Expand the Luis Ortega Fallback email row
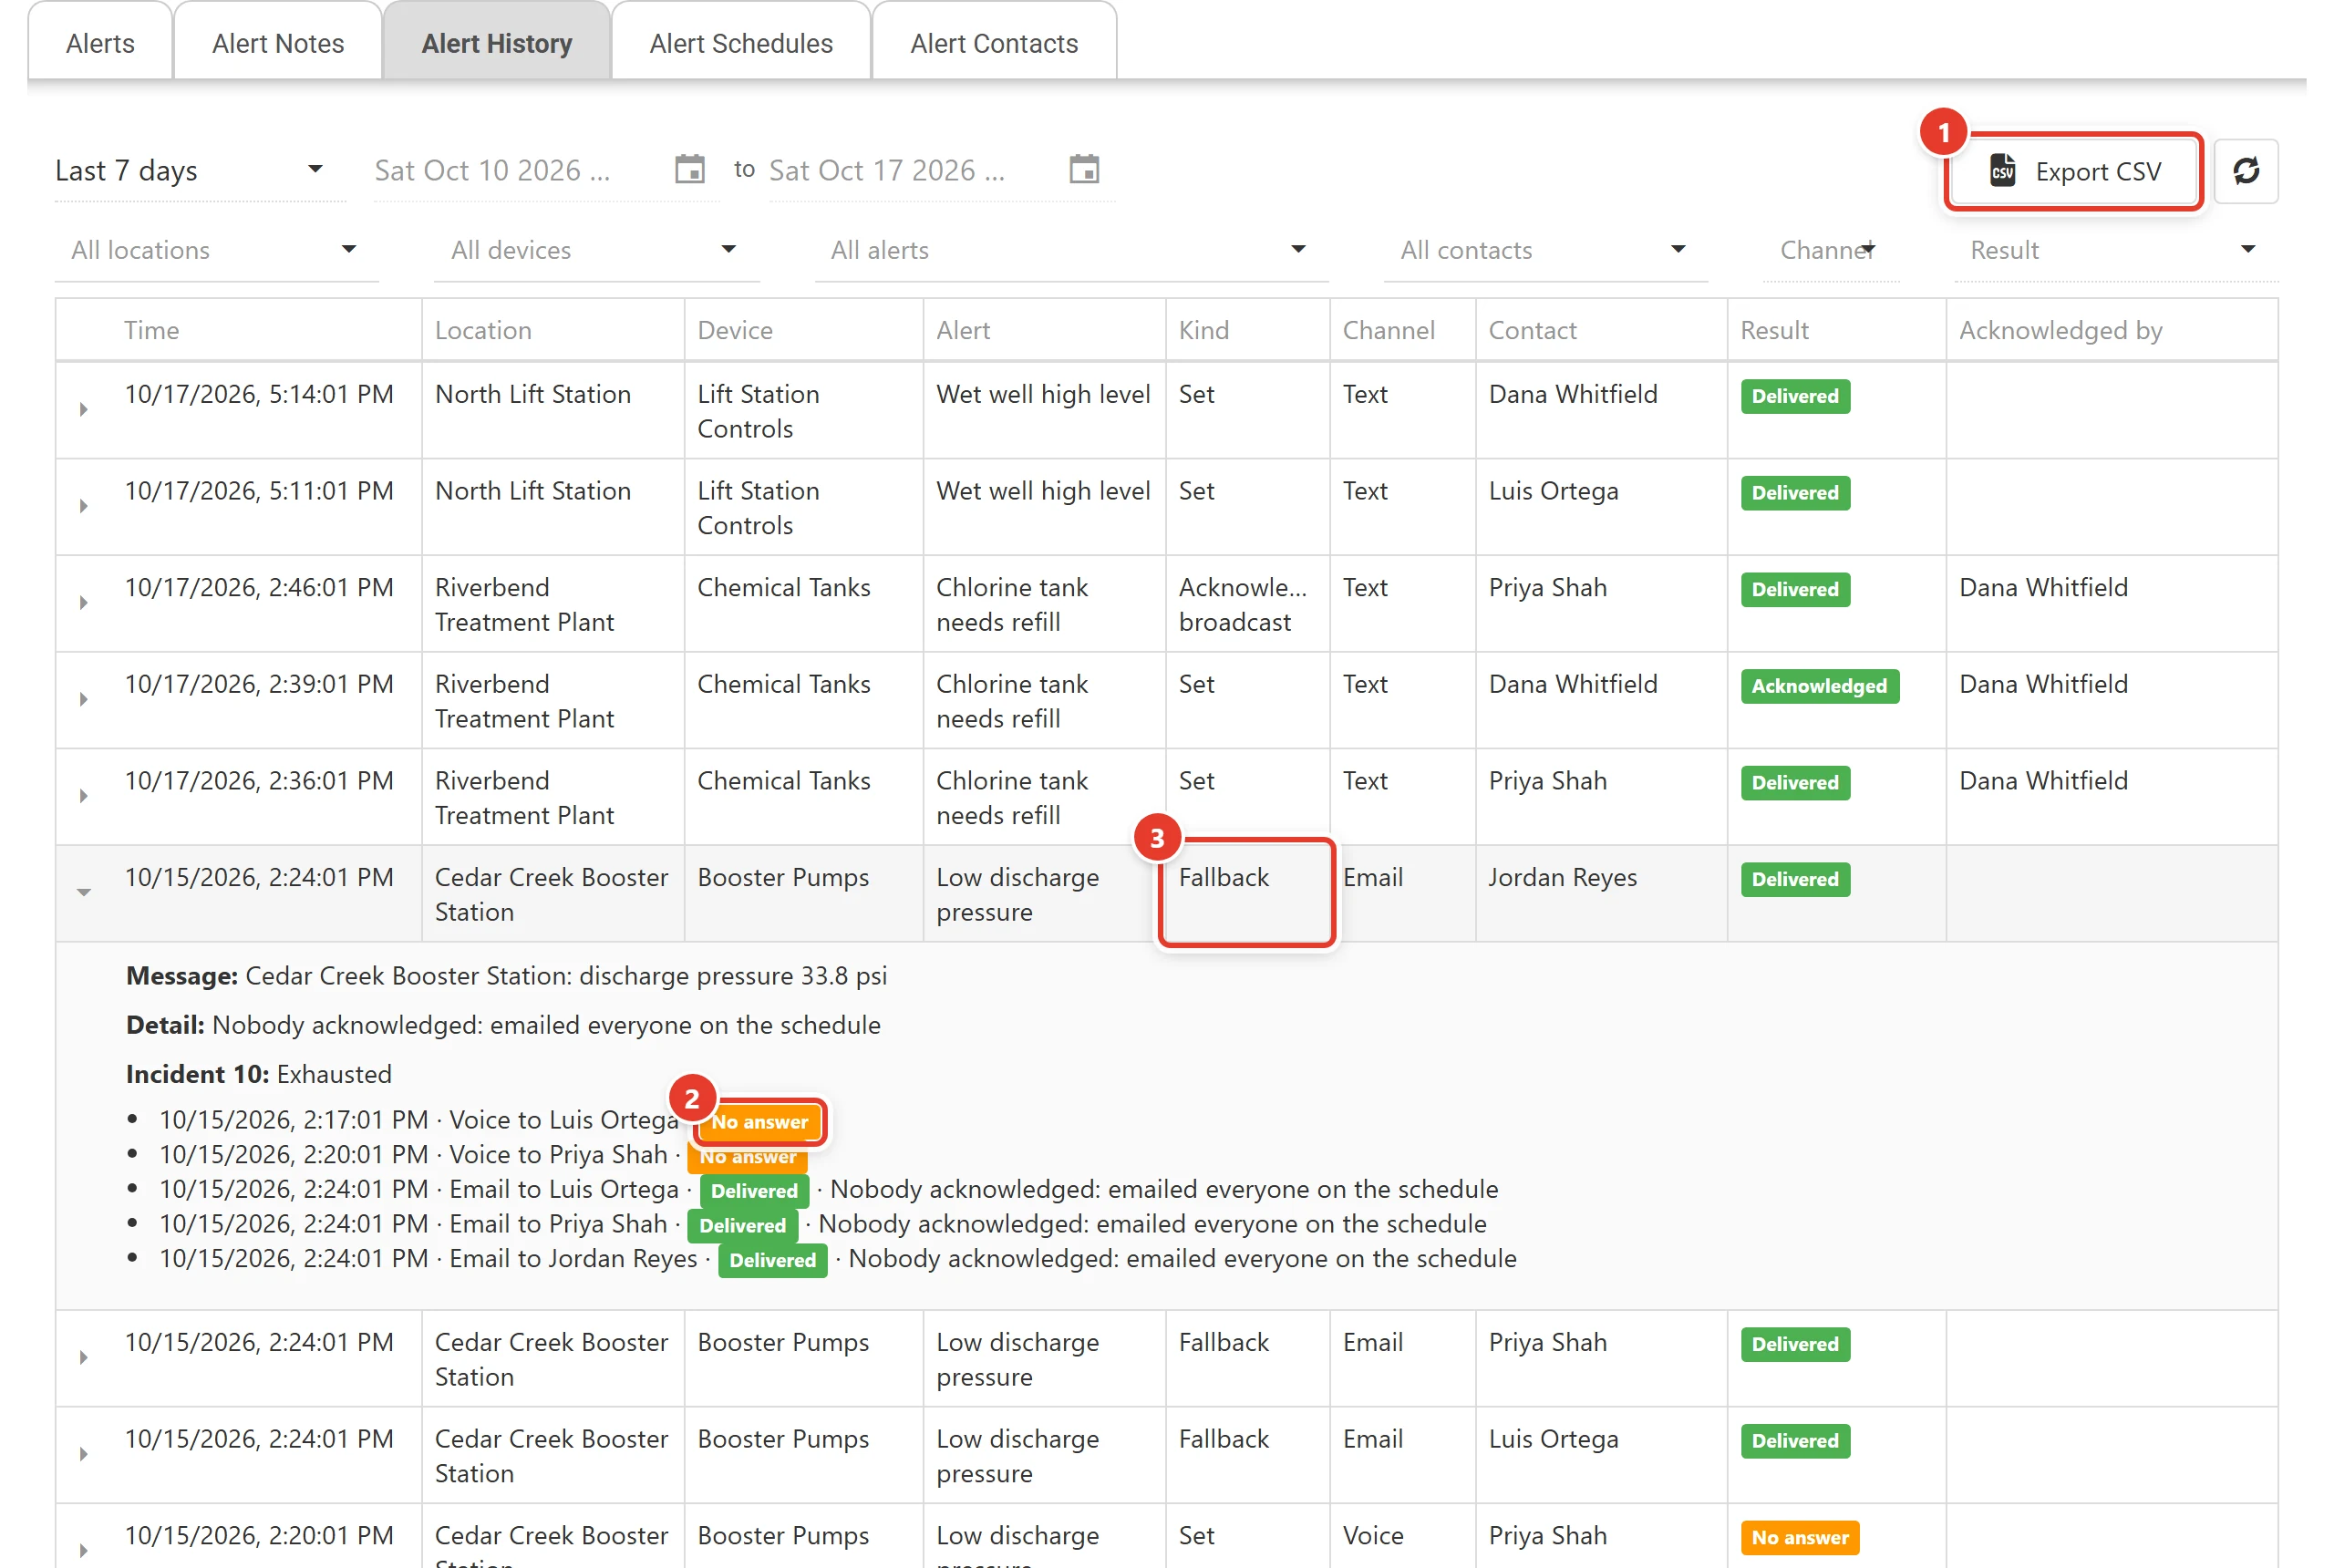This screenshot has height=1568, width=2334. coord(84,1454)
